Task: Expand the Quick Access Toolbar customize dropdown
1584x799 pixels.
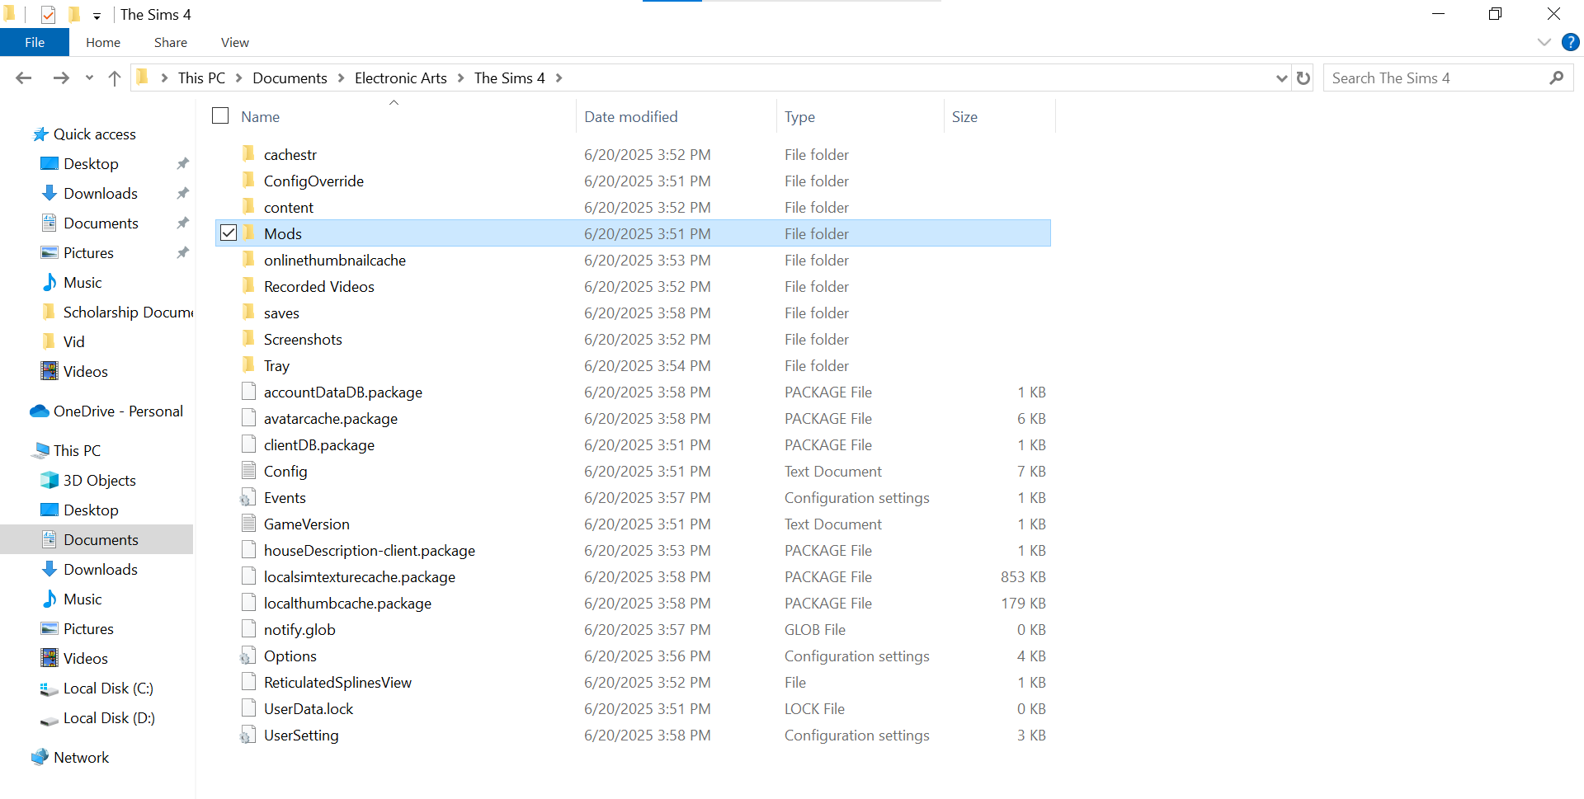Action: pos(97,15)
